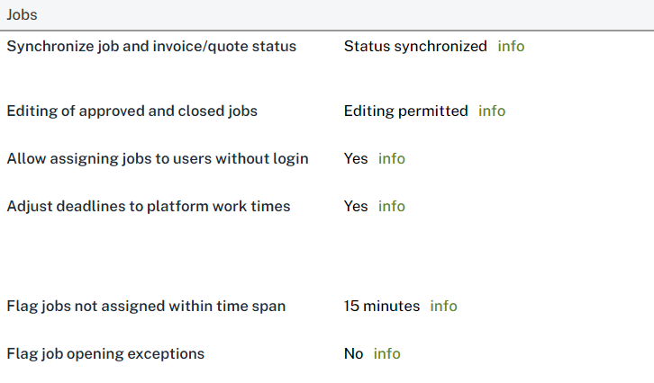Select the 15 minutes value
Viewport: 654px width, 383px height.
382,306
